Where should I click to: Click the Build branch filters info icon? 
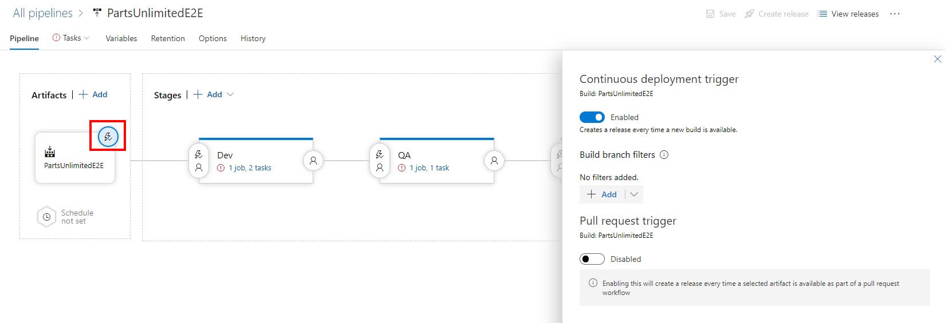point(664,155)
